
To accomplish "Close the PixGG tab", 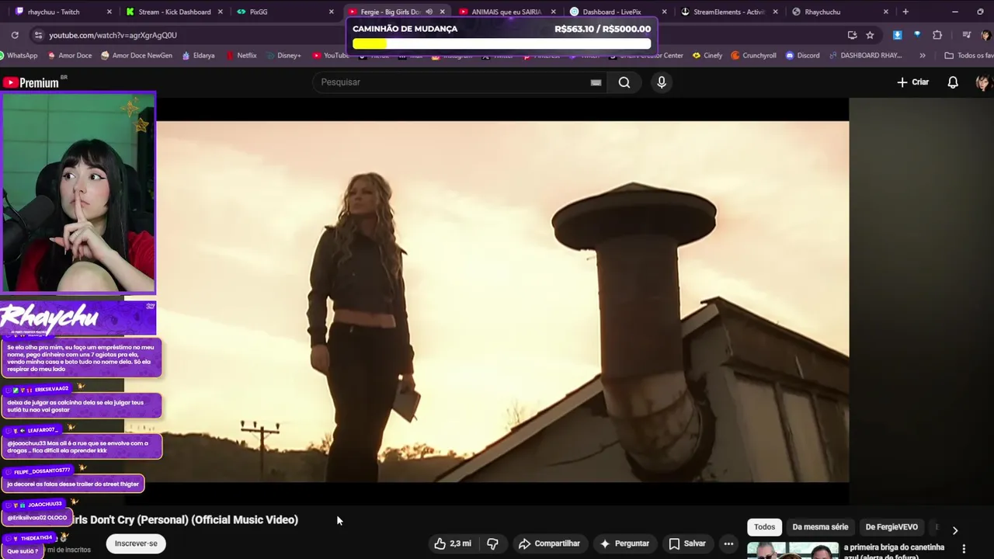I will click(332, 12).
